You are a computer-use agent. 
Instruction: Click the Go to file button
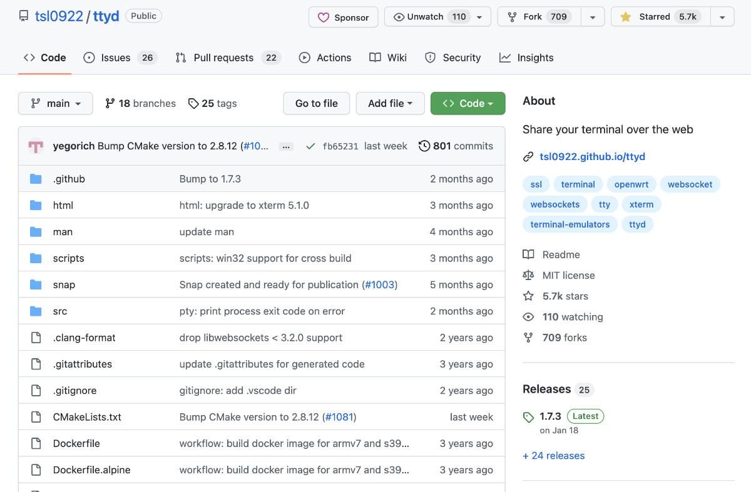point(316,104)
